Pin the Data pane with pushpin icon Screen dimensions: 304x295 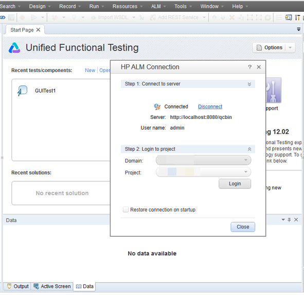(x=289, y=220)
